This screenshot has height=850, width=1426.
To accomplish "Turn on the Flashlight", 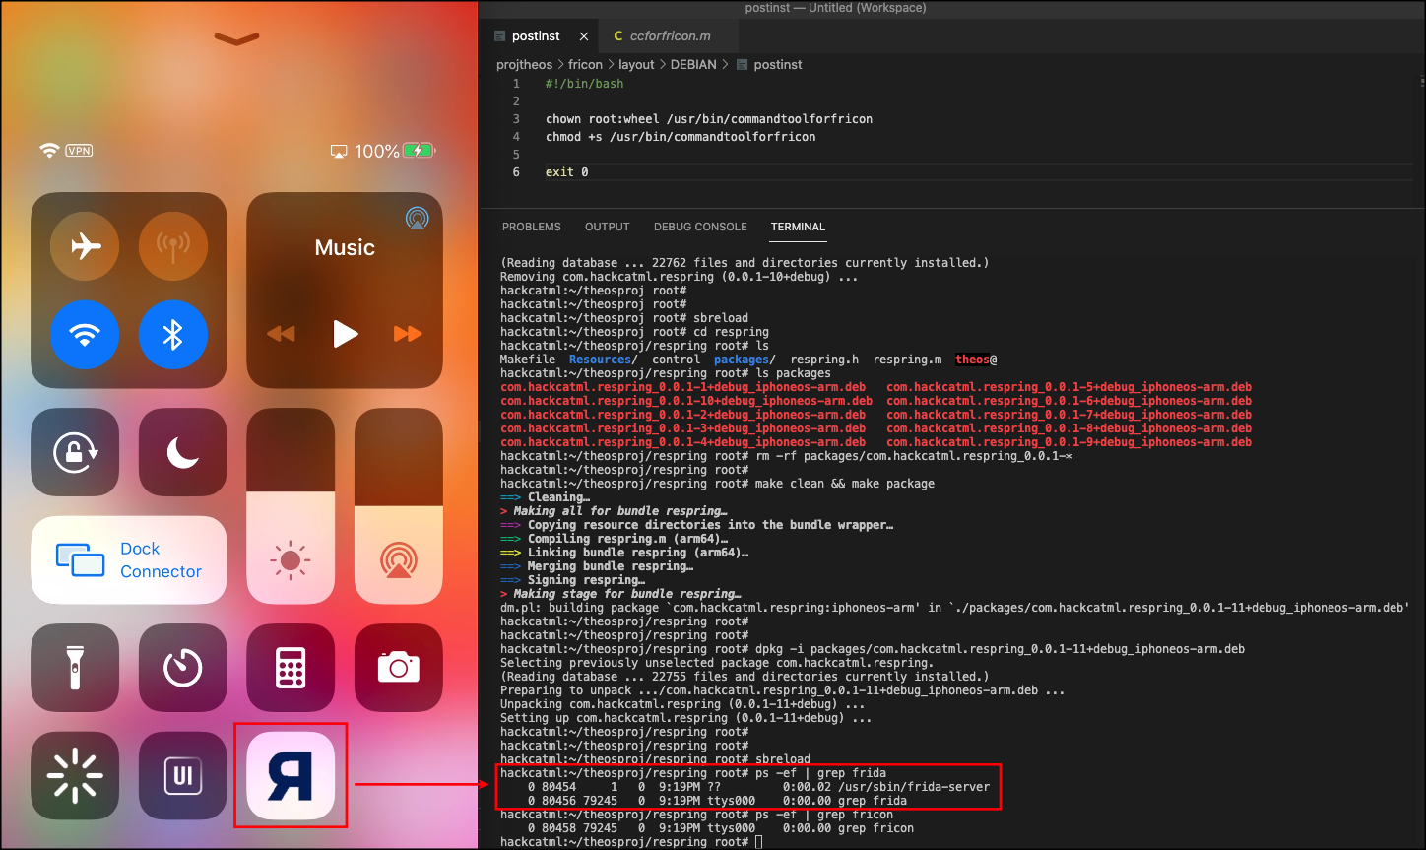I will (75, 668).
